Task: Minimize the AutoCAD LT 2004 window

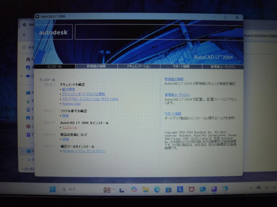Action: (214, 17)
